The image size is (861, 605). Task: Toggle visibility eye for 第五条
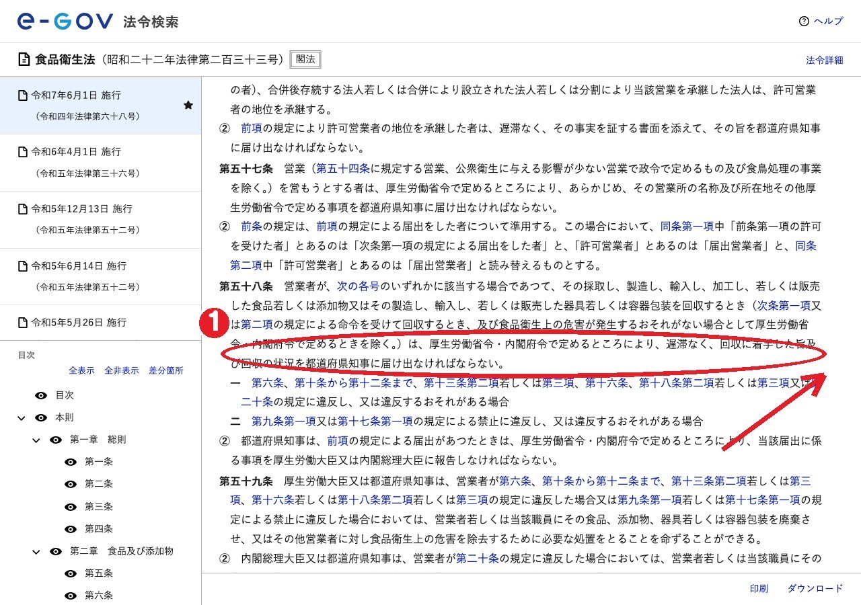point(71,573)
